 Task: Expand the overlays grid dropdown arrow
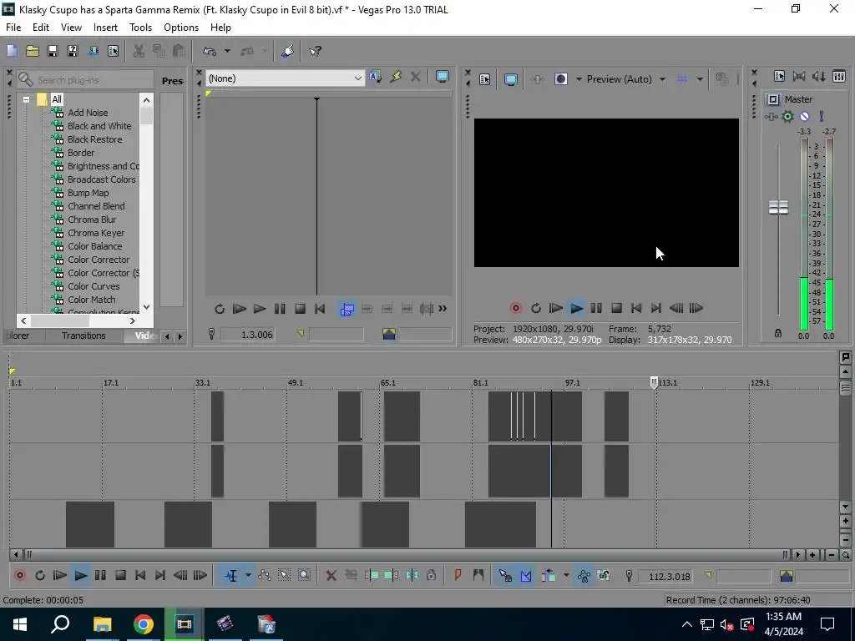[700, 79]
